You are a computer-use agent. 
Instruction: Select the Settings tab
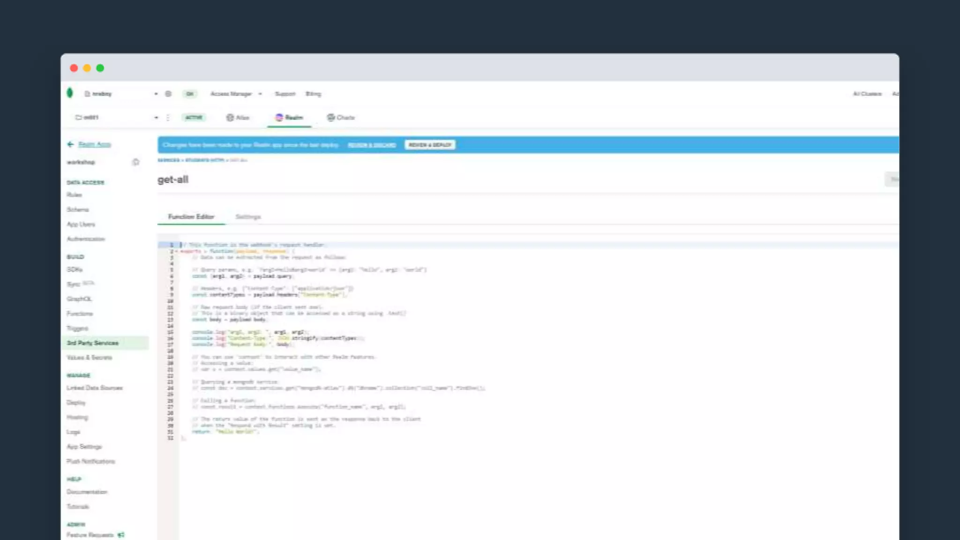(x=248, y=217)
